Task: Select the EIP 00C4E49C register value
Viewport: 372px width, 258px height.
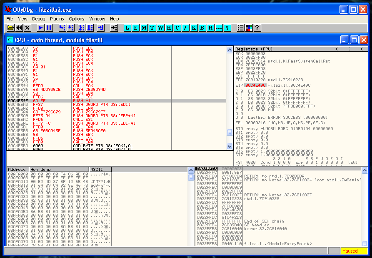Action: click(x=255, y=85)
